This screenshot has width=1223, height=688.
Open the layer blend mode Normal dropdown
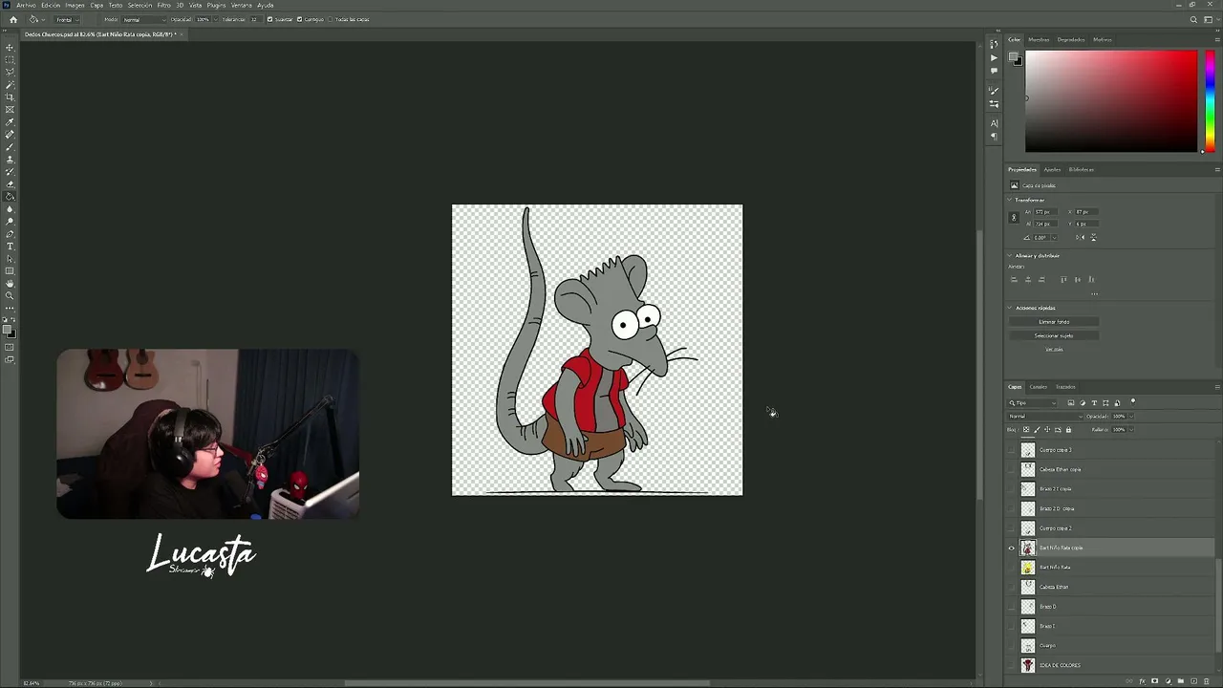pyautogui.click(x=1044, y=416)
